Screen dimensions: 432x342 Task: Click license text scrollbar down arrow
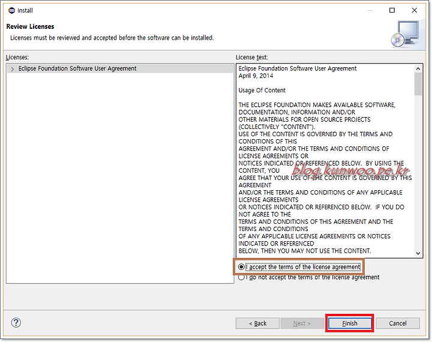[418, 253]
